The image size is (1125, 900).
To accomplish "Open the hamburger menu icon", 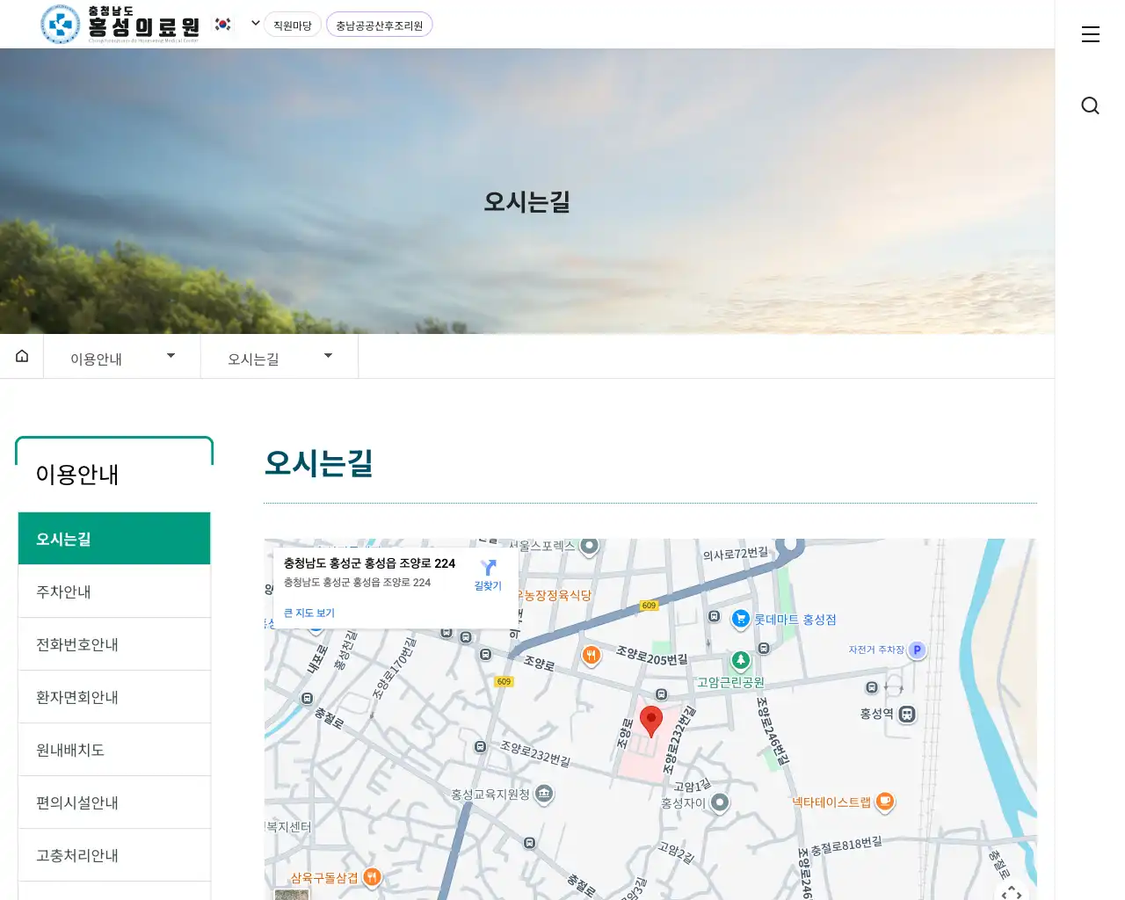I will [1090, 34].
